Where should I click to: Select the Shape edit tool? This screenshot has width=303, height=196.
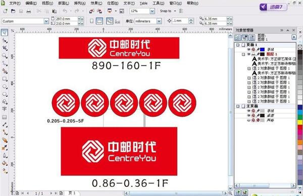5,40
